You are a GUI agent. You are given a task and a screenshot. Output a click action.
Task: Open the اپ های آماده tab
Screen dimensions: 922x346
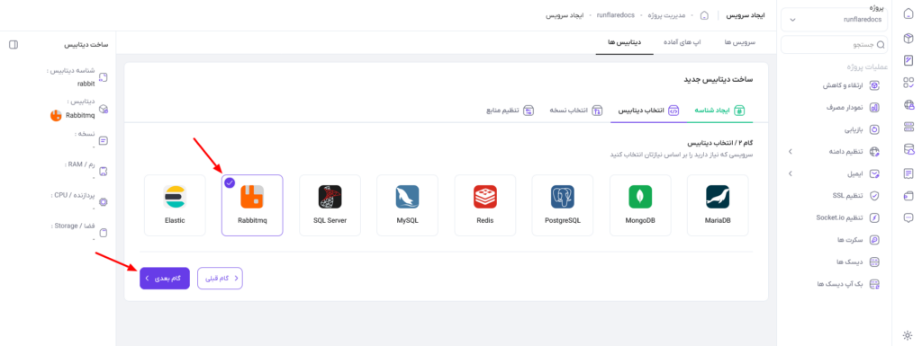click(x=682, y=43)
